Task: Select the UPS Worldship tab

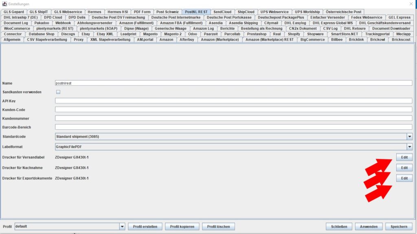Action: tap(307, 12)
